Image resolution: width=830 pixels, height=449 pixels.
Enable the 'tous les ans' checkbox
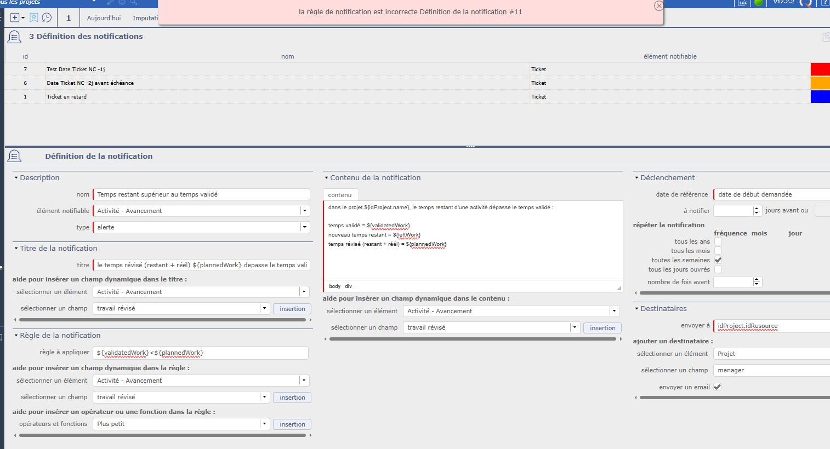click(x=718, y=241)
